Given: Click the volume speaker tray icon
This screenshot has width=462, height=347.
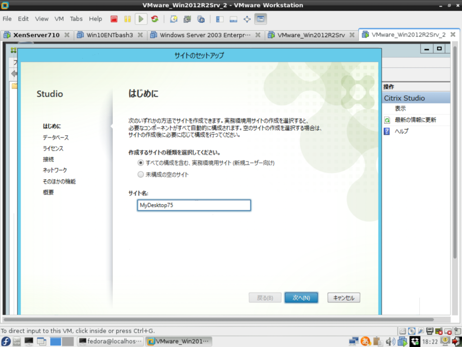Looking at the screenshot, I should pos(390,342).
